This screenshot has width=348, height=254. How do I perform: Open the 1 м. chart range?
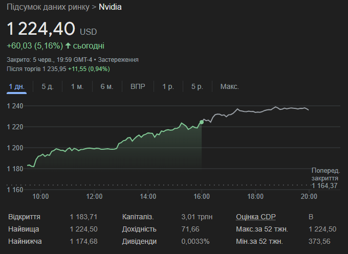(77, 86)
